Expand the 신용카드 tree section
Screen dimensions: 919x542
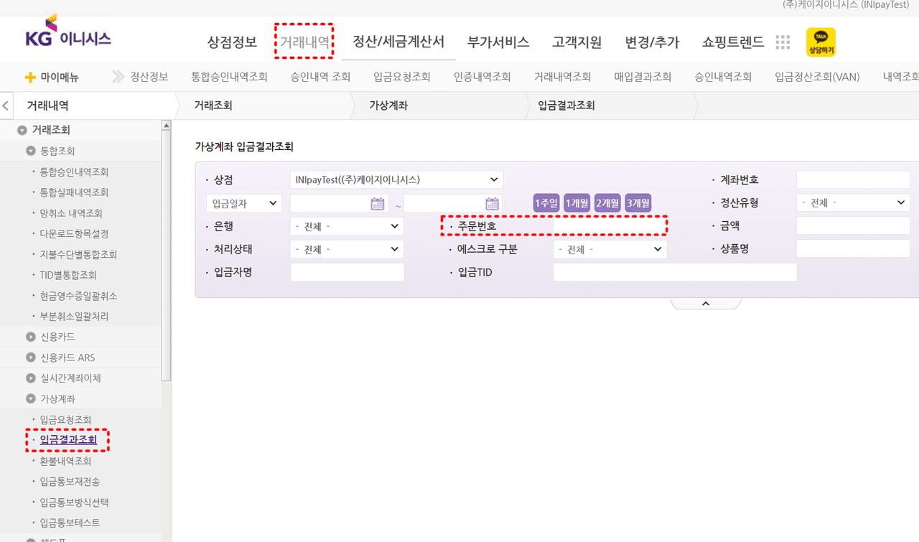pyautogui.click(x=31, y=337)
